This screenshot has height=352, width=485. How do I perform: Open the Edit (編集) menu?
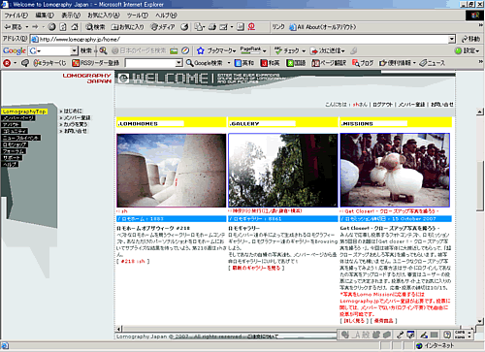pyautogui.click(x=45, y=16)
